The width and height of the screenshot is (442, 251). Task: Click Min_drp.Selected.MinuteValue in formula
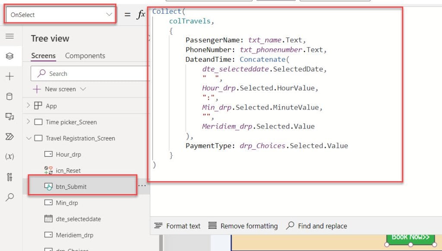[260, 107]
